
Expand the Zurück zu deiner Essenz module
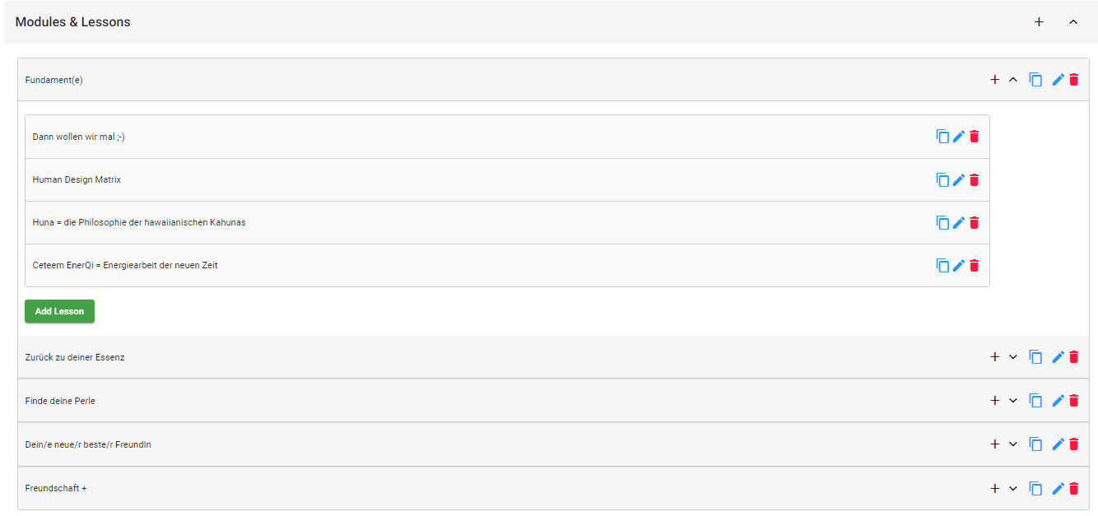pyautogui.click(x=1013, y=357)
